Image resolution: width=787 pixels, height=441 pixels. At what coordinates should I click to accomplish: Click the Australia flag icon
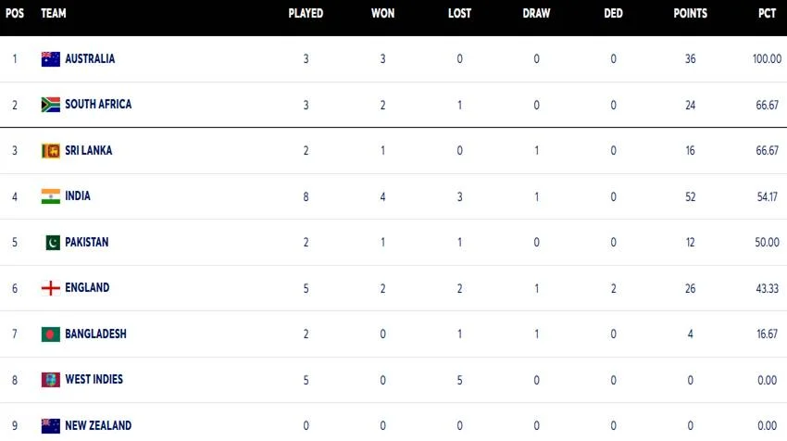51,59
